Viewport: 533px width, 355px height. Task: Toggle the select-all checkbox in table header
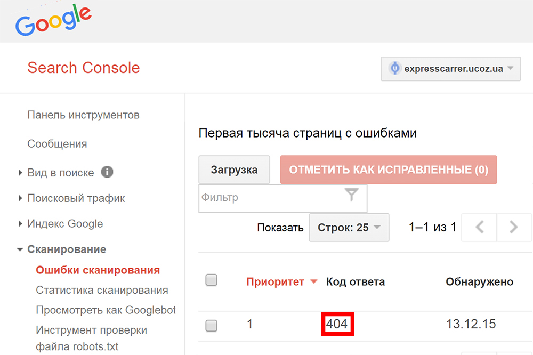point(212,280)
